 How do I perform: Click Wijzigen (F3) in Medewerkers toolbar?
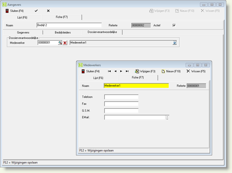coord(145,71)
